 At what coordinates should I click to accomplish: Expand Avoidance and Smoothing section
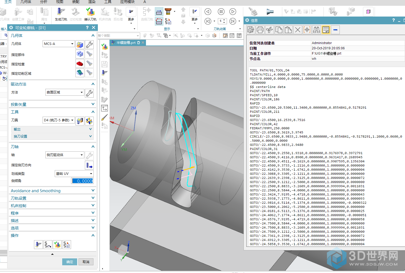coord(93,191)
